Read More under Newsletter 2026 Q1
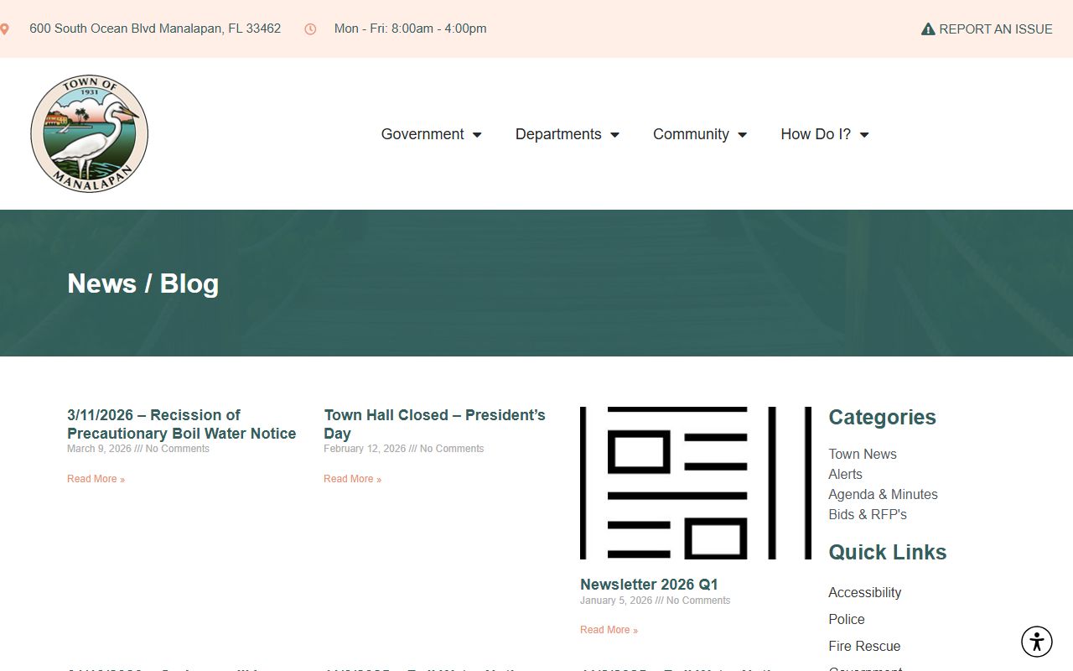 tap(609, 630)
